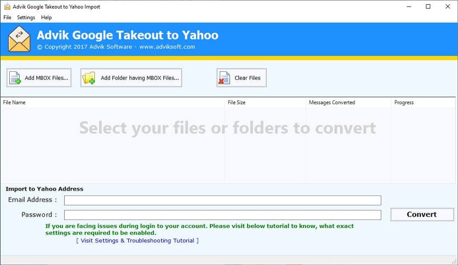Image resolution: width=458 pixels, height=265 pixels.
Task: Click the Convert button
Action: coord(422,215)
